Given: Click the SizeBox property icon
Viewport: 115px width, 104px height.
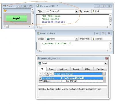Looking at the screenshot, I should coord(40,81).
